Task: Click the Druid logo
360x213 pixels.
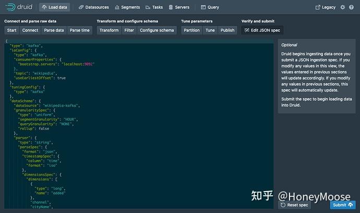Action: (x=19, y=7)
